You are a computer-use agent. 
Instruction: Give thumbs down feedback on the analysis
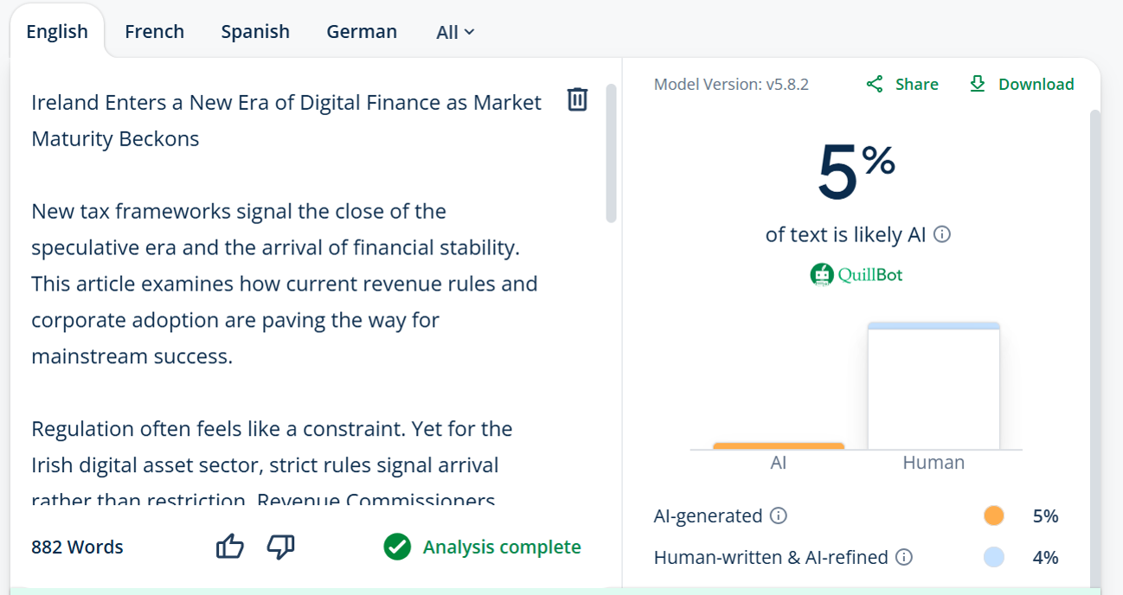281,547
